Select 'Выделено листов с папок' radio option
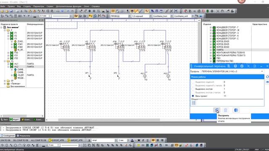Image resolution: width=269 pixels, height=151 pixels. pos(193,92)
